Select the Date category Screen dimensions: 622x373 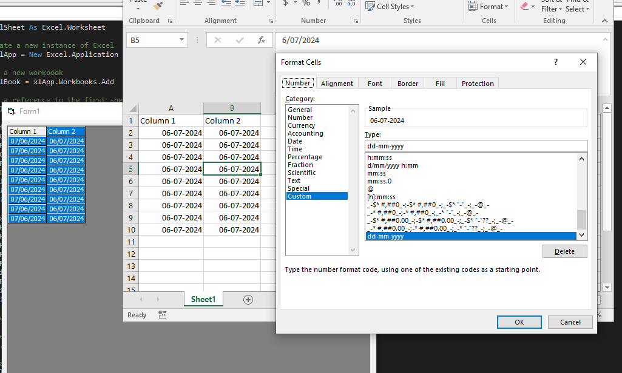(x=295, y=141)
